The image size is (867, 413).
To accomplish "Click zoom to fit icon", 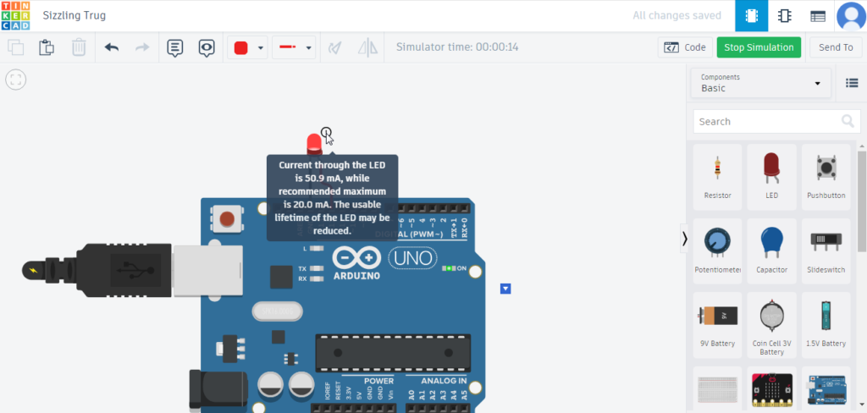I will click(15, 80).
